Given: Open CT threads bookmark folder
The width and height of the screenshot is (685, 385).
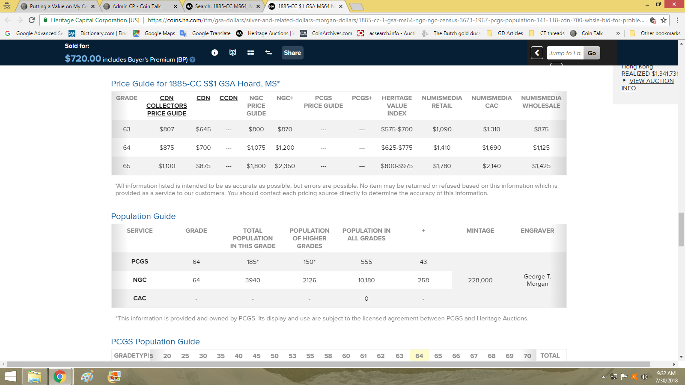Looking at the screenshot, I should (547, 33).
